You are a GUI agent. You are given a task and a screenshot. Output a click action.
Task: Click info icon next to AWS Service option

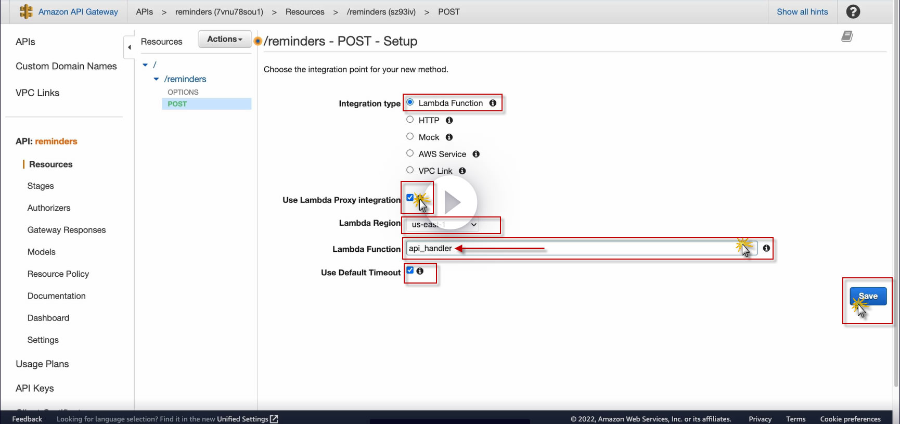(x=476, y=154)
